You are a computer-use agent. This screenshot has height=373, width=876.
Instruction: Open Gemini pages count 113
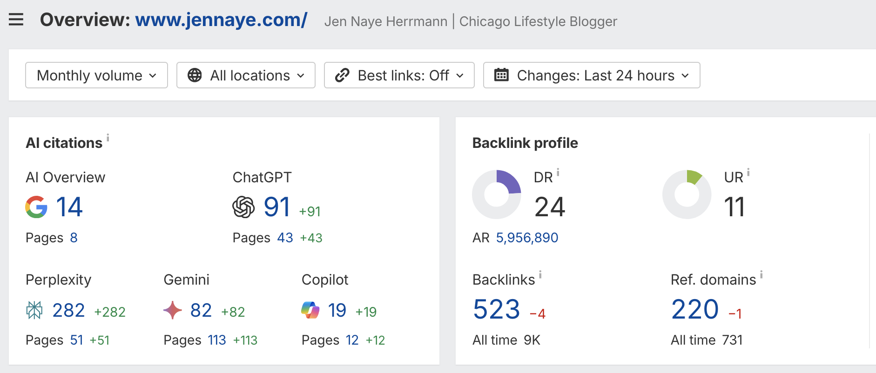pos(217,340)
